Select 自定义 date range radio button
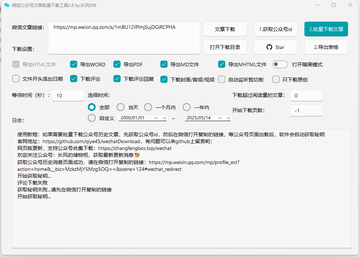Screen dimensions: 360x257 tap(92, 118)
